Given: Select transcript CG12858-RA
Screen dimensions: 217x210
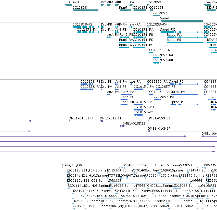Looking at the screenshot, I should pyautogui.click(x=87, y=30).
